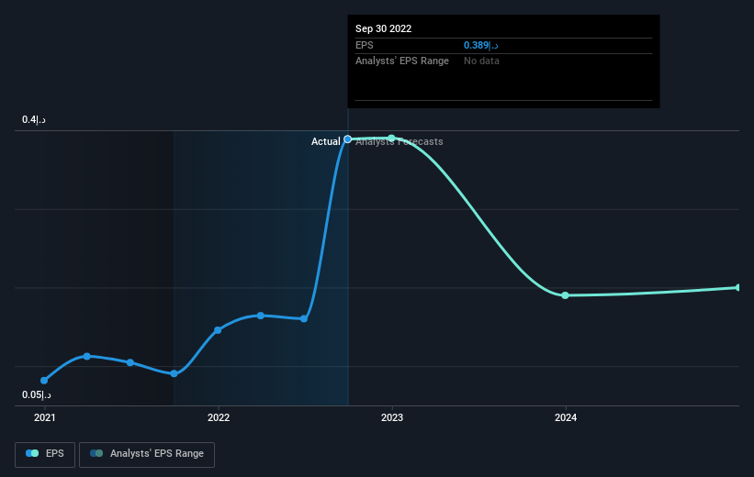The image size is (754, 477).
Task: Click the No data range value
Action: [481, 61]
